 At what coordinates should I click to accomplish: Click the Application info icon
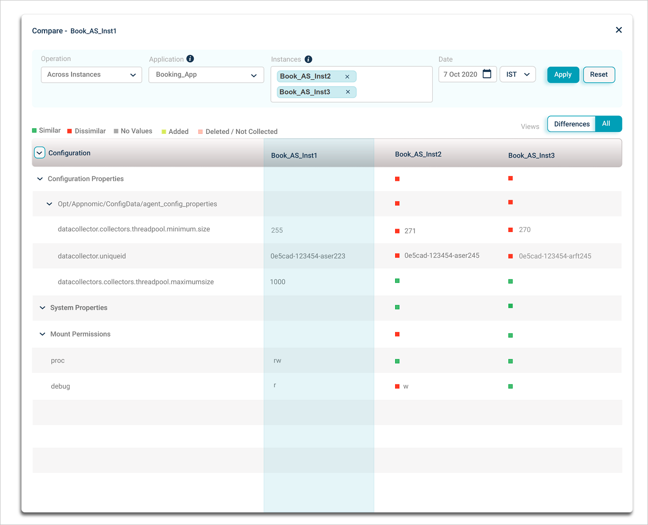190,58
